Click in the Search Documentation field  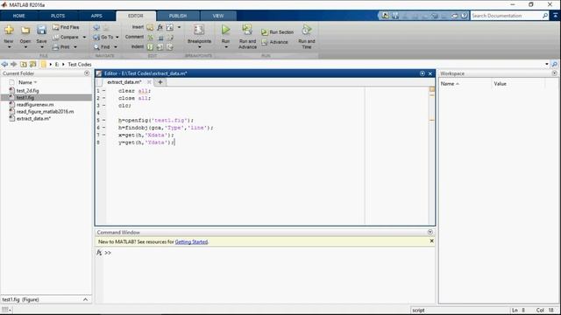click(x=506, y=16)
